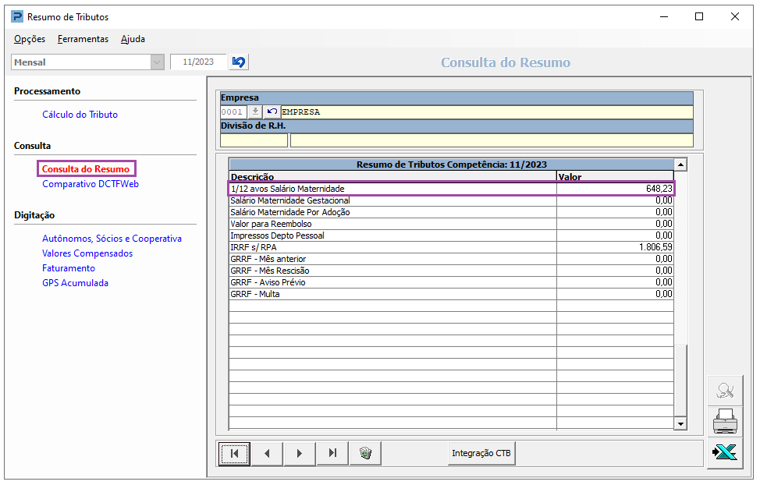
Task: Select row IRRF s/ RPA
Action: pos(451,247)
